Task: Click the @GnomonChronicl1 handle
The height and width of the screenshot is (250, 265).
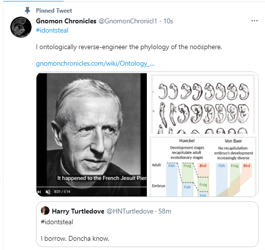Action: [x=128, y=21]
